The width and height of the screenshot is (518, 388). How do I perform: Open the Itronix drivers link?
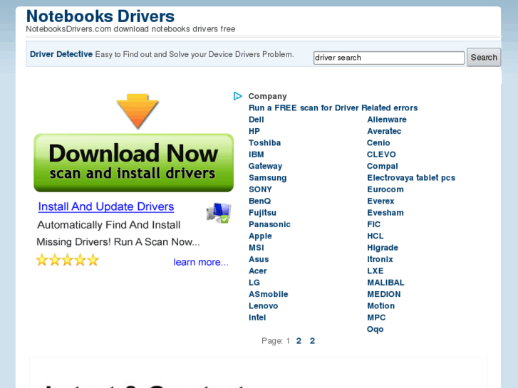click(380, 259)
